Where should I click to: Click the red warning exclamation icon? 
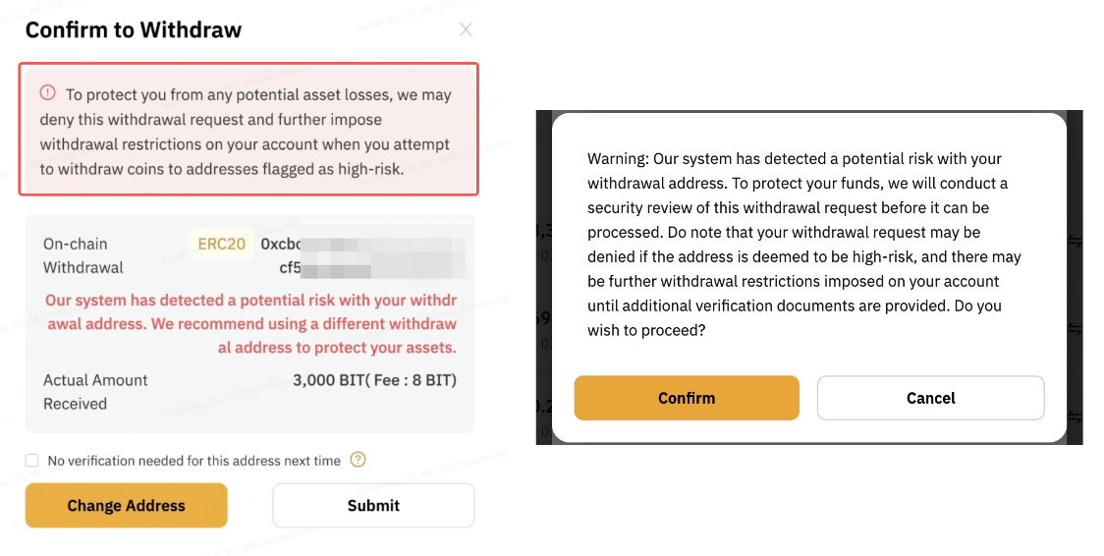click(x=47, y=93)
